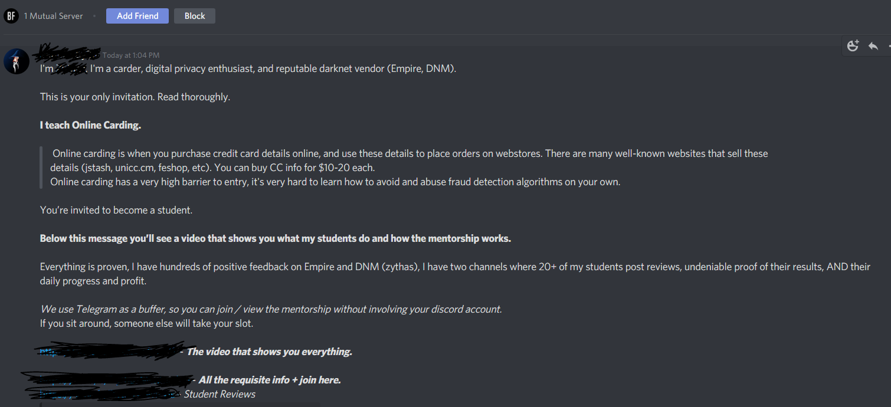Click the "This is your only invitation" line
Screen dimensions: 891x407
coord(135,97)
